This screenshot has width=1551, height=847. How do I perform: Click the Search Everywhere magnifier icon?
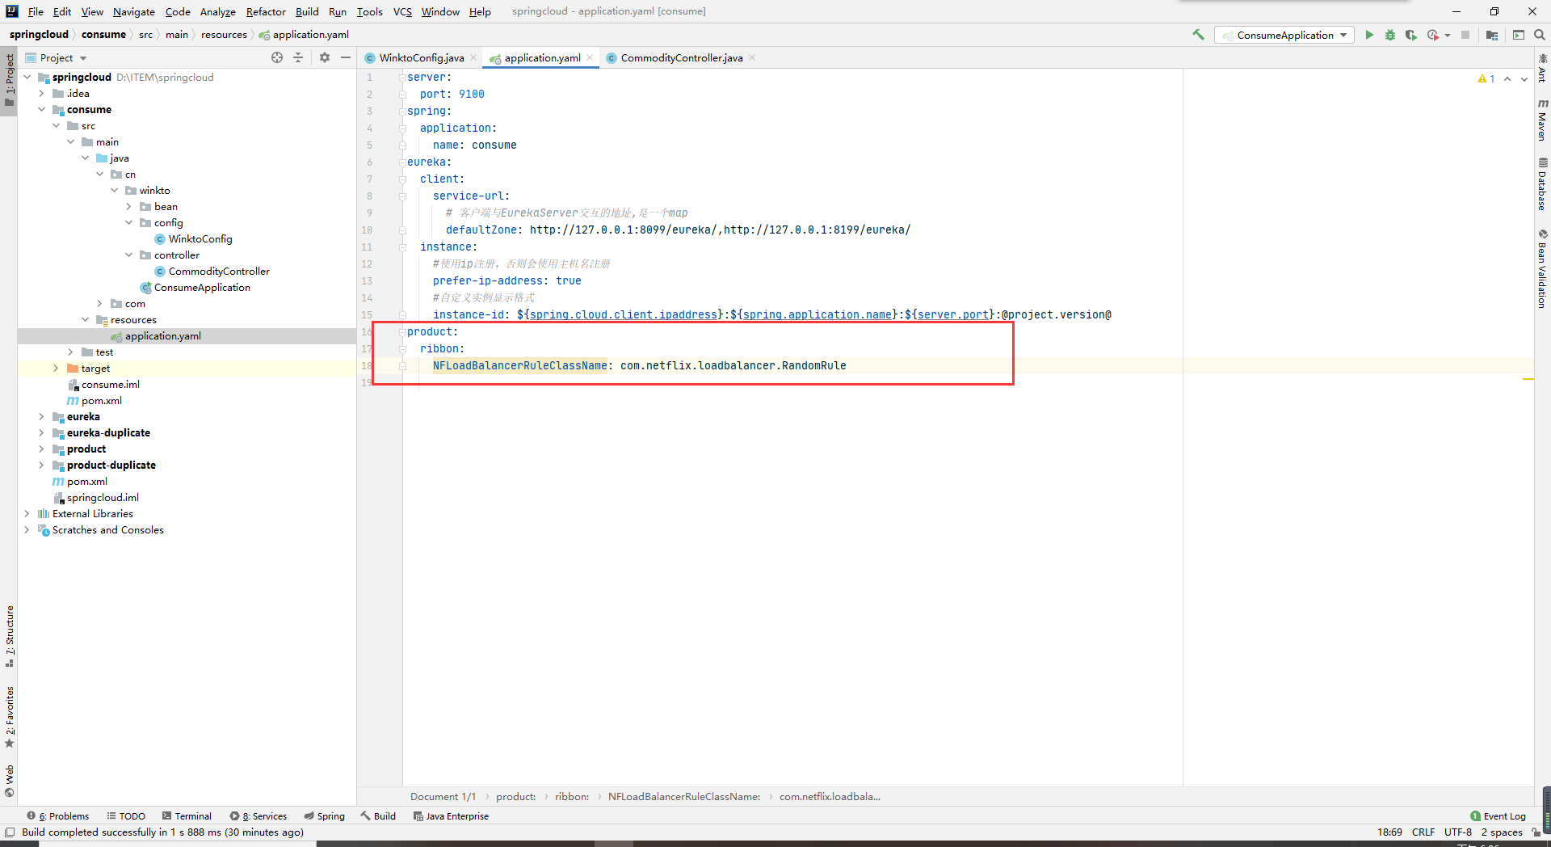coord(1540,35)
